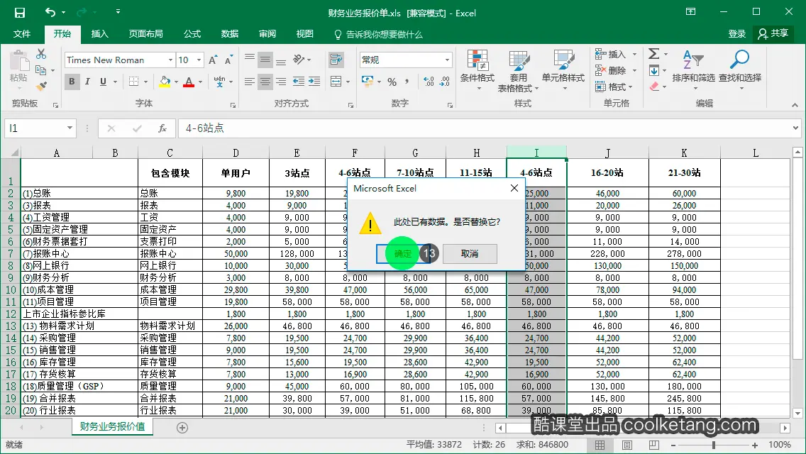This screenshot has width=806, height=454.
Task: Click 取消 in the dialog
Action: [x=470, y=253]
